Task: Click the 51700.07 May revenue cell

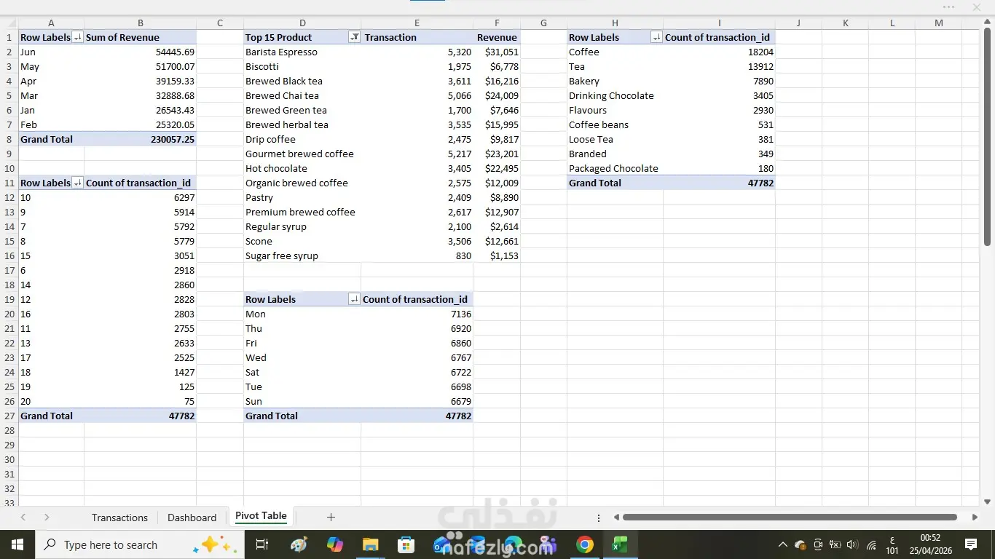Action: [x=140, y=66]
